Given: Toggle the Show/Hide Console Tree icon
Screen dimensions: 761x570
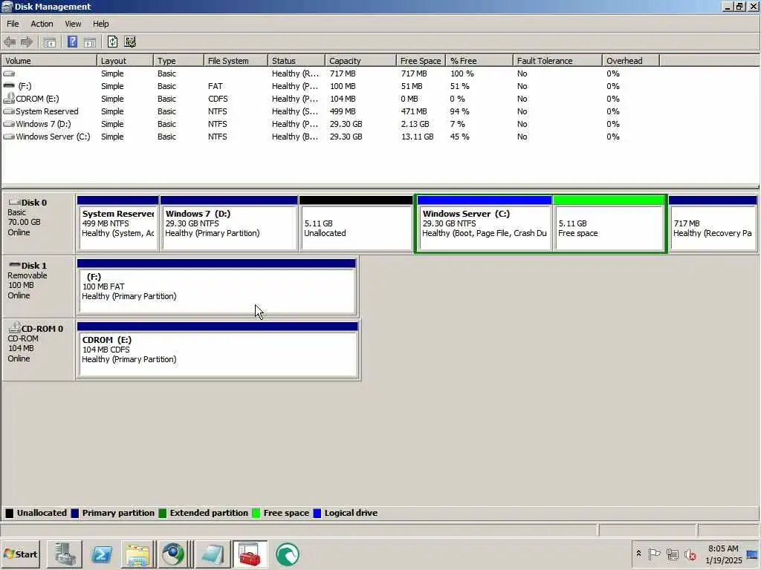Looking at the screenshot, I should [x=50, y=42].
